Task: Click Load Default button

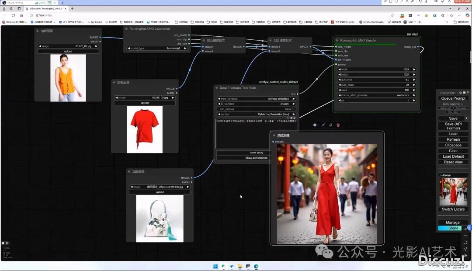Action: pos(453,156)
